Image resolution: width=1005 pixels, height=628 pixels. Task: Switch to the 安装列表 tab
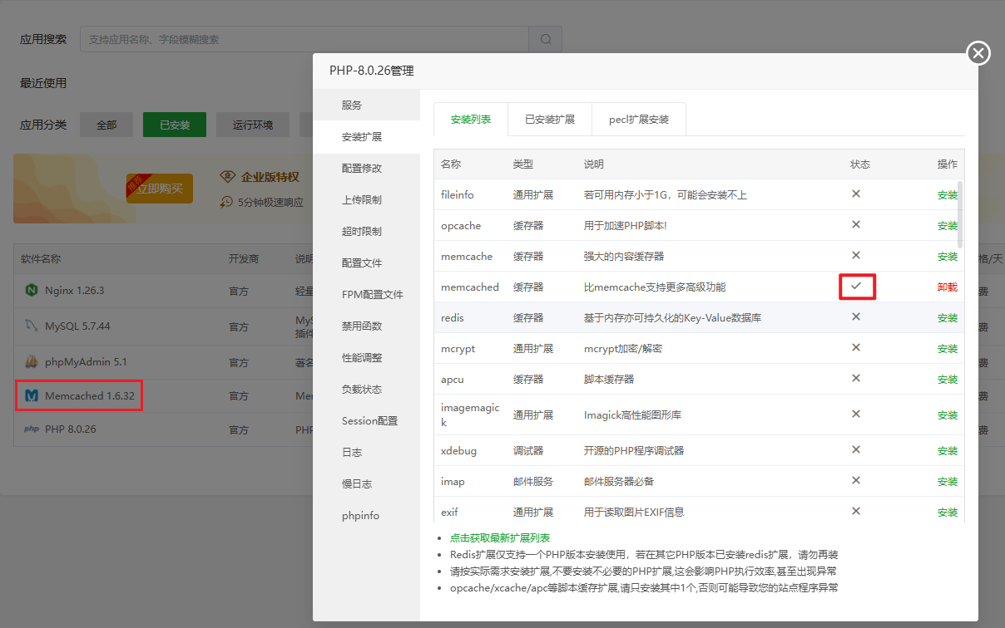pos(471,120)
